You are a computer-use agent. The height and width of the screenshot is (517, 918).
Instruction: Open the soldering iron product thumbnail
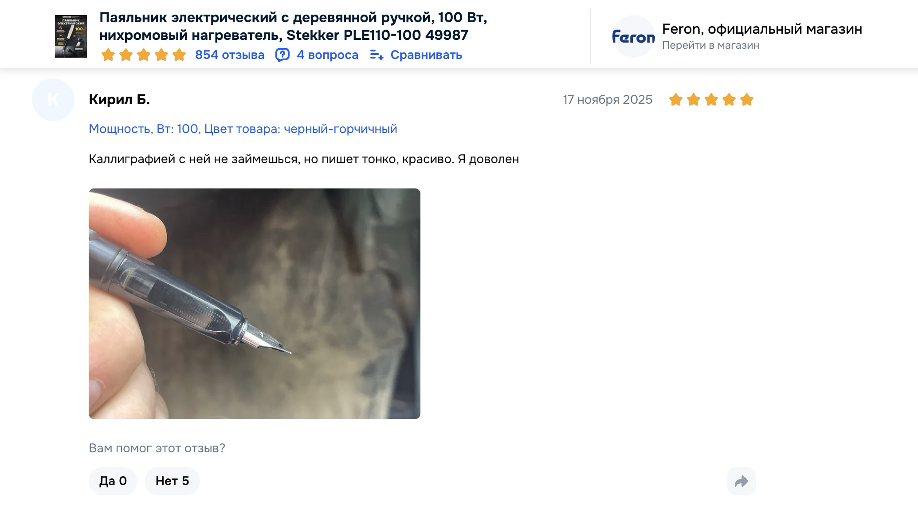pyautogui.click(x=71, y=36)
